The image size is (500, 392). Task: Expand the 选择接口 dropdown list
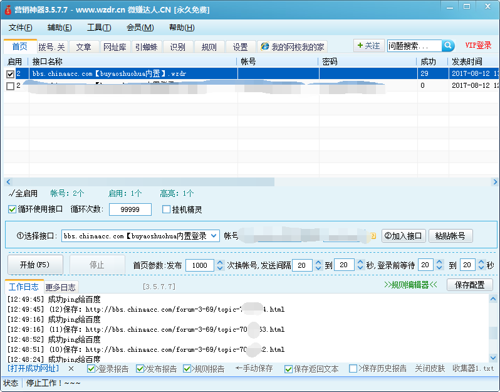click(214, 236)
